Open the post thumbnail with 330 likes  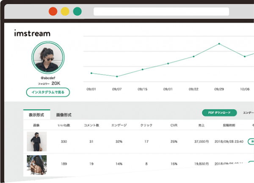pos(37,142)
